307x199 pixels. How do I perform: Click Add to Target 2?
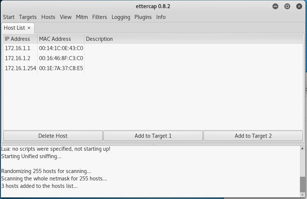pos(253,136)
